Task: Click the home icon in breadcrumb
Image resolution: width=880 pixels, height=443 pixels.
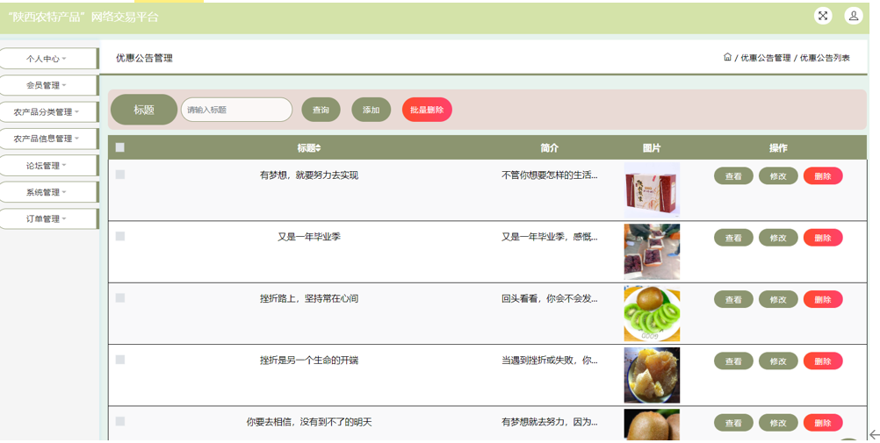Action: pyautogui.click(x=727, y=57)
